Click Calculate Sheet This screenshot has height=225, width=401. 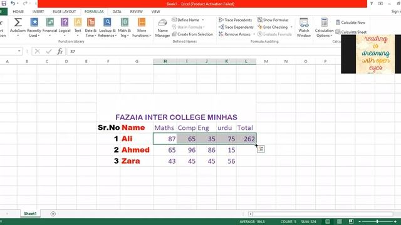[351, 32]
